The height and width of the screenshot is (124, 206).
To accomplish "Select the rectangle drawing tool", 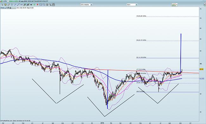I will [x=41, y=5].
